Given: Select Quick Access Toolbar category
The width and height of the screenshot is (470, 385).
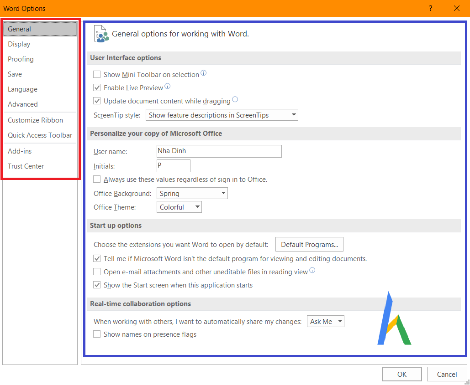Looking at the screenshot, I should point(40,135).
